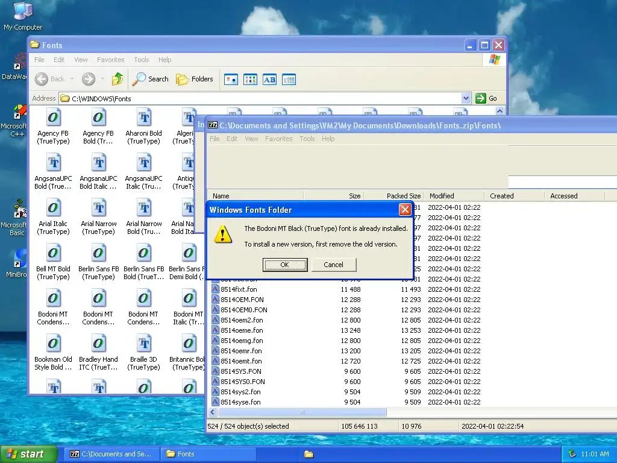Viewport: 617px width, 463px height.
Task: Select 8514SYS.FON in 7-Zip file list
Action: pos(241,371)
